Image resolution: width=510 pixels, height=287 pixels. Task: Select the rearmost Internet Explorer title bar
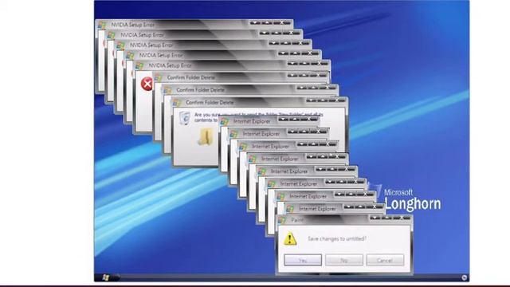(x=269, y=121)
